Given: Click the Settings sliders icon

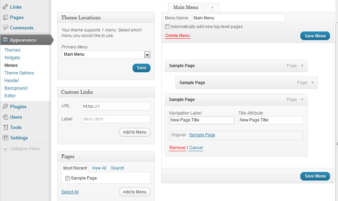Looking at the screenshot, I should coord(6,138).
